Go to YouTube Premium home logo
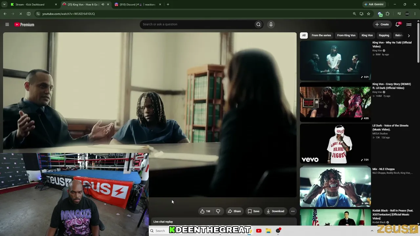 [24, 25]
